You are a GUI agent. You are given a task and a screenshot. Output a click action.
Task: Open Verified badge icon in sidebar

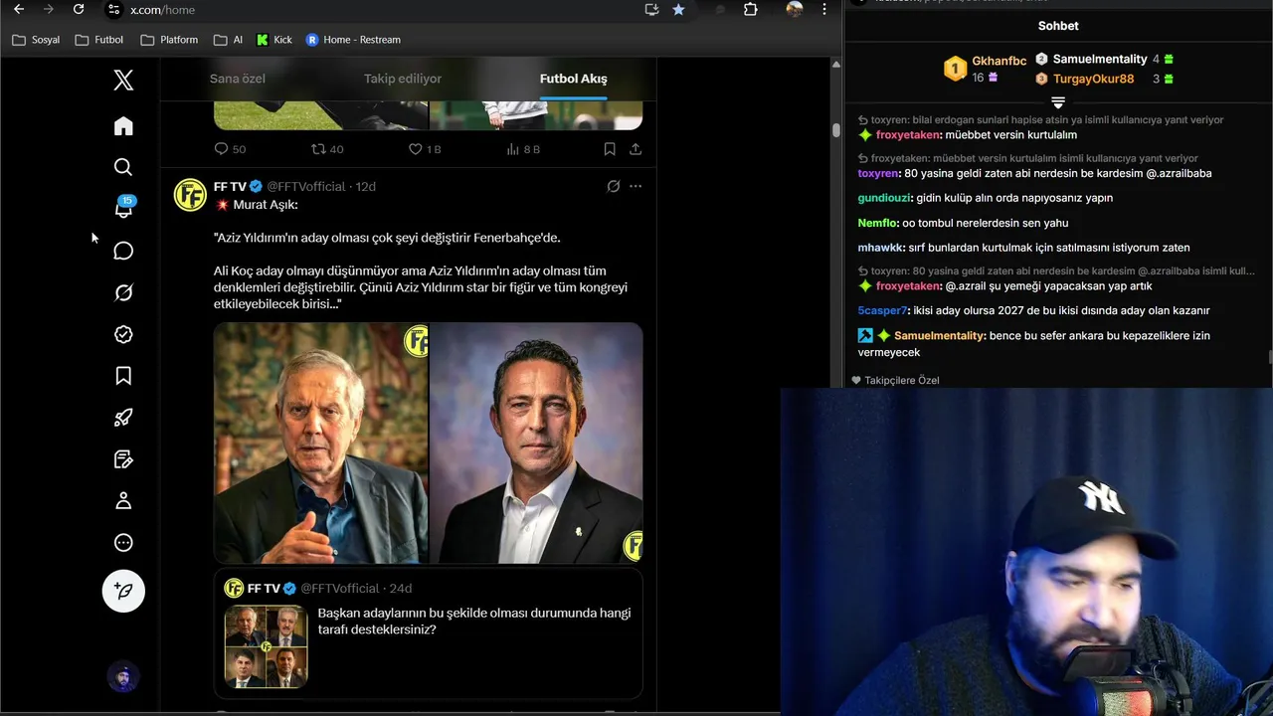click(x=123, y=334)
